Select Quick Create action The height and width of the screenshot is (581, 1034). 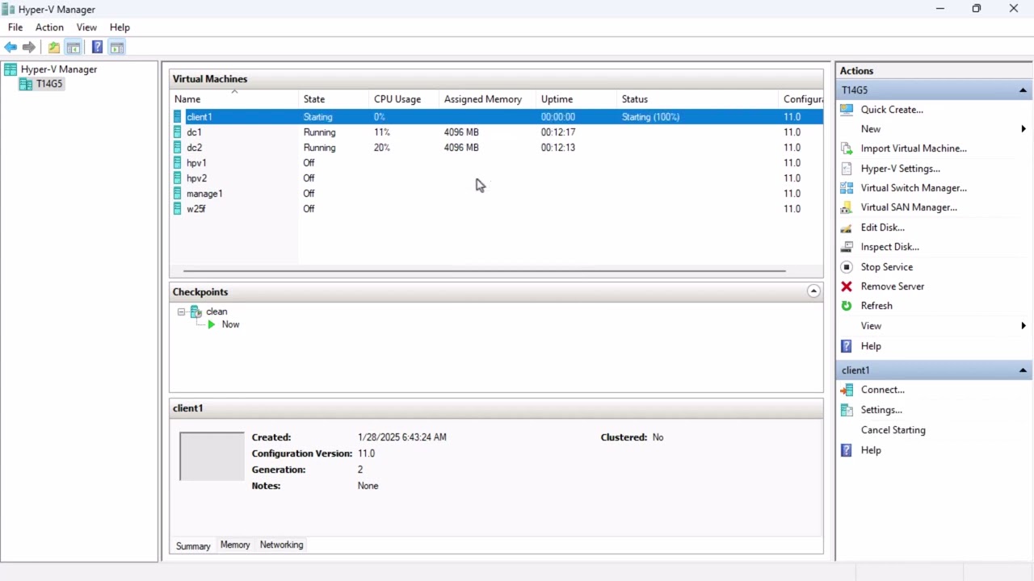pos(892,110)
